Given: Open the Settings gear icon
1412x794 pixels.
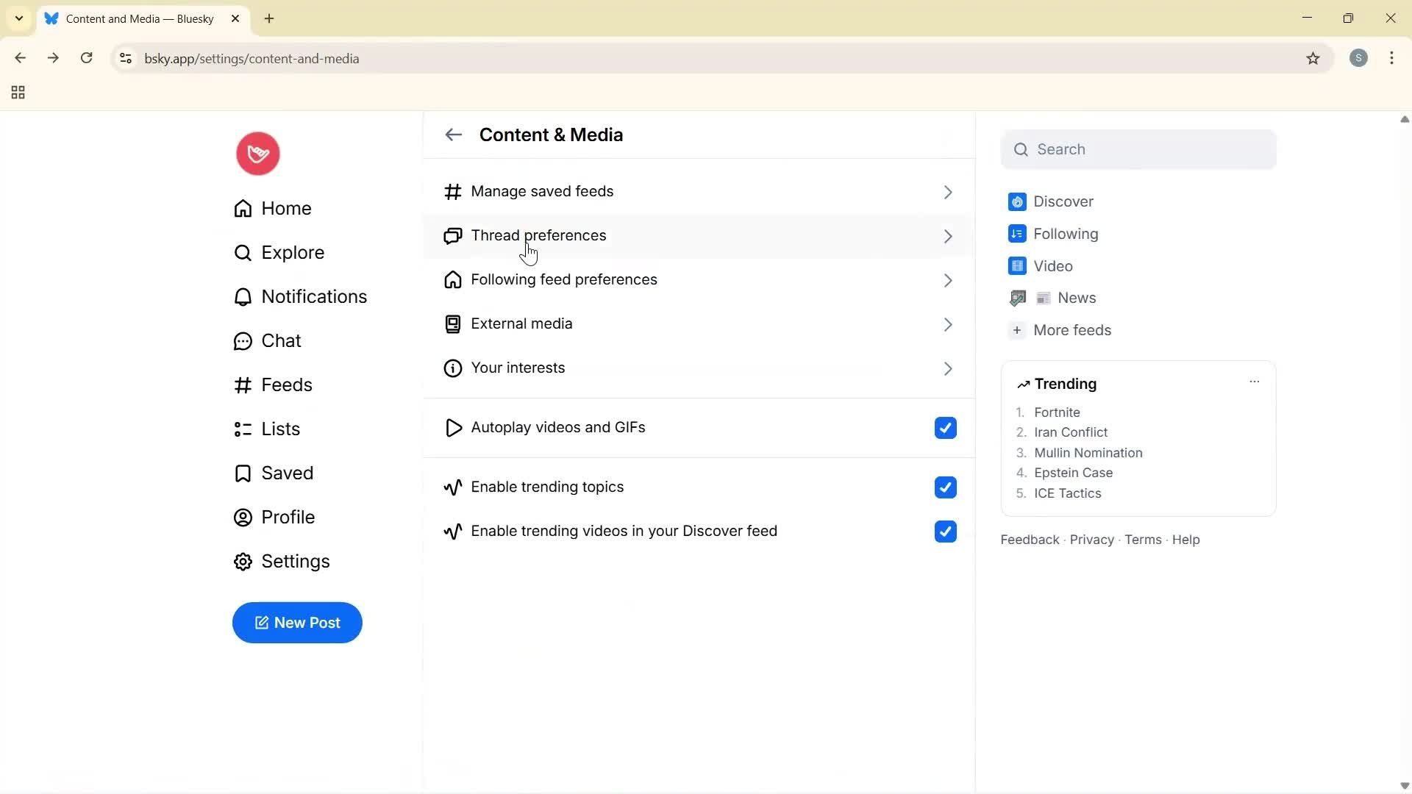Looking at the screenshot, I should 243,561.
